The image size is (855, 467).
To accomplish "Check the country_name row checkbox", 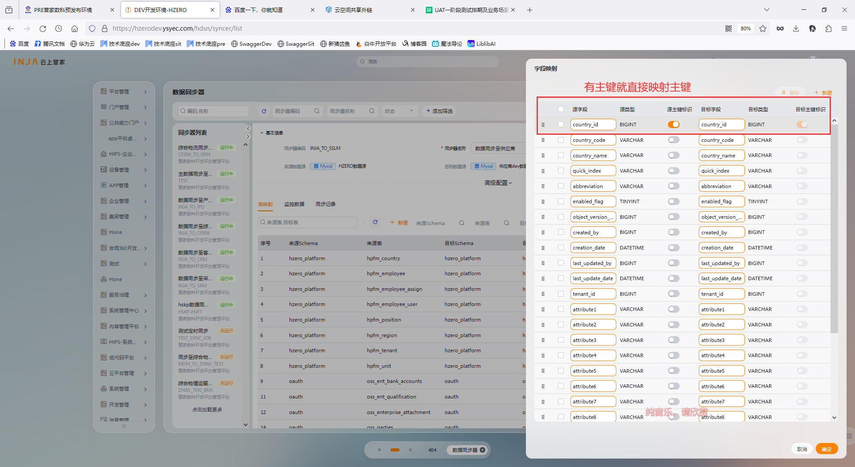I will pos(561,155).
